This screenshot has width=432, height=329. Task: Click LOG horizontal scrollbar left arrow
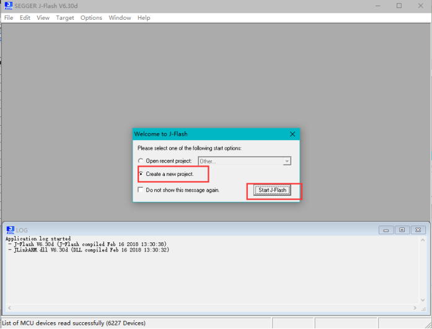point(9,308)
